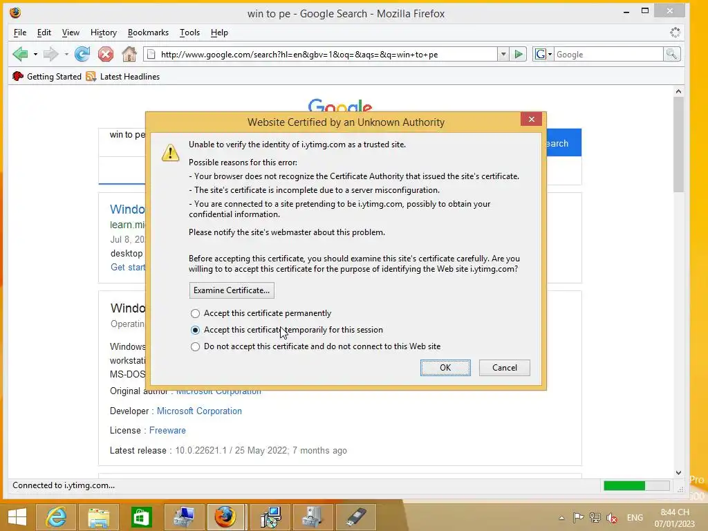Click the page vertical scrollbar thumb
The height and width of the screenshot is (531, 708).
(x=679, y=145)
